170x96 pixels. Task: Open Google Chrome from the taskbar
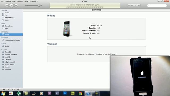(80, 94)
